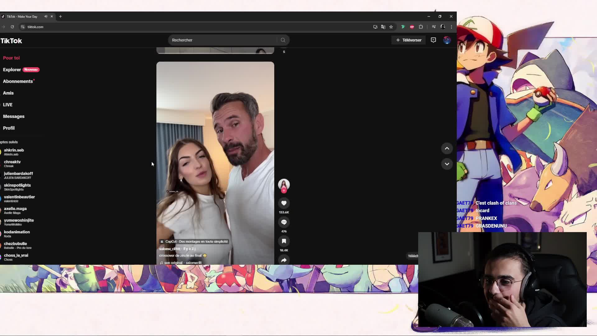Image resolution: width=597 pixels, height=336 pixels.
Task: Click the CapCut montage tag on video
Action: [x=194, y=241]
